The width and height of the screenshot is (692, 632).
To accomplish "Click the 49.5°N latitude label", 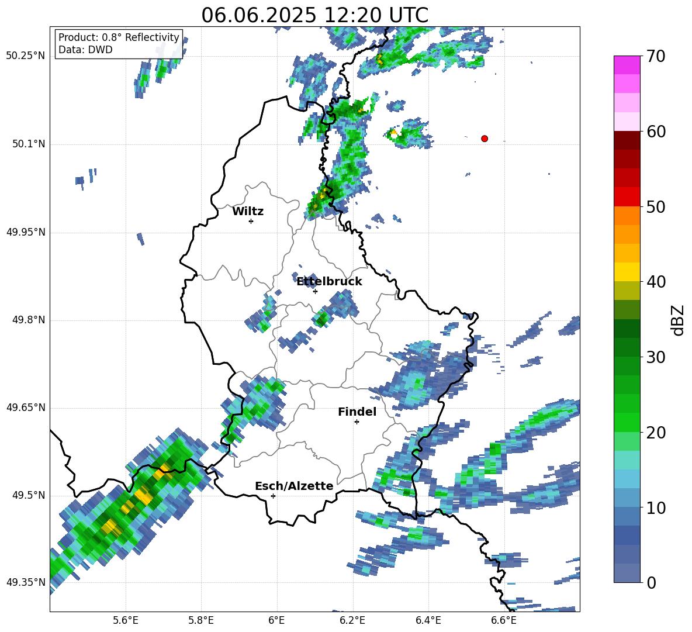I will tap(29, 495).
